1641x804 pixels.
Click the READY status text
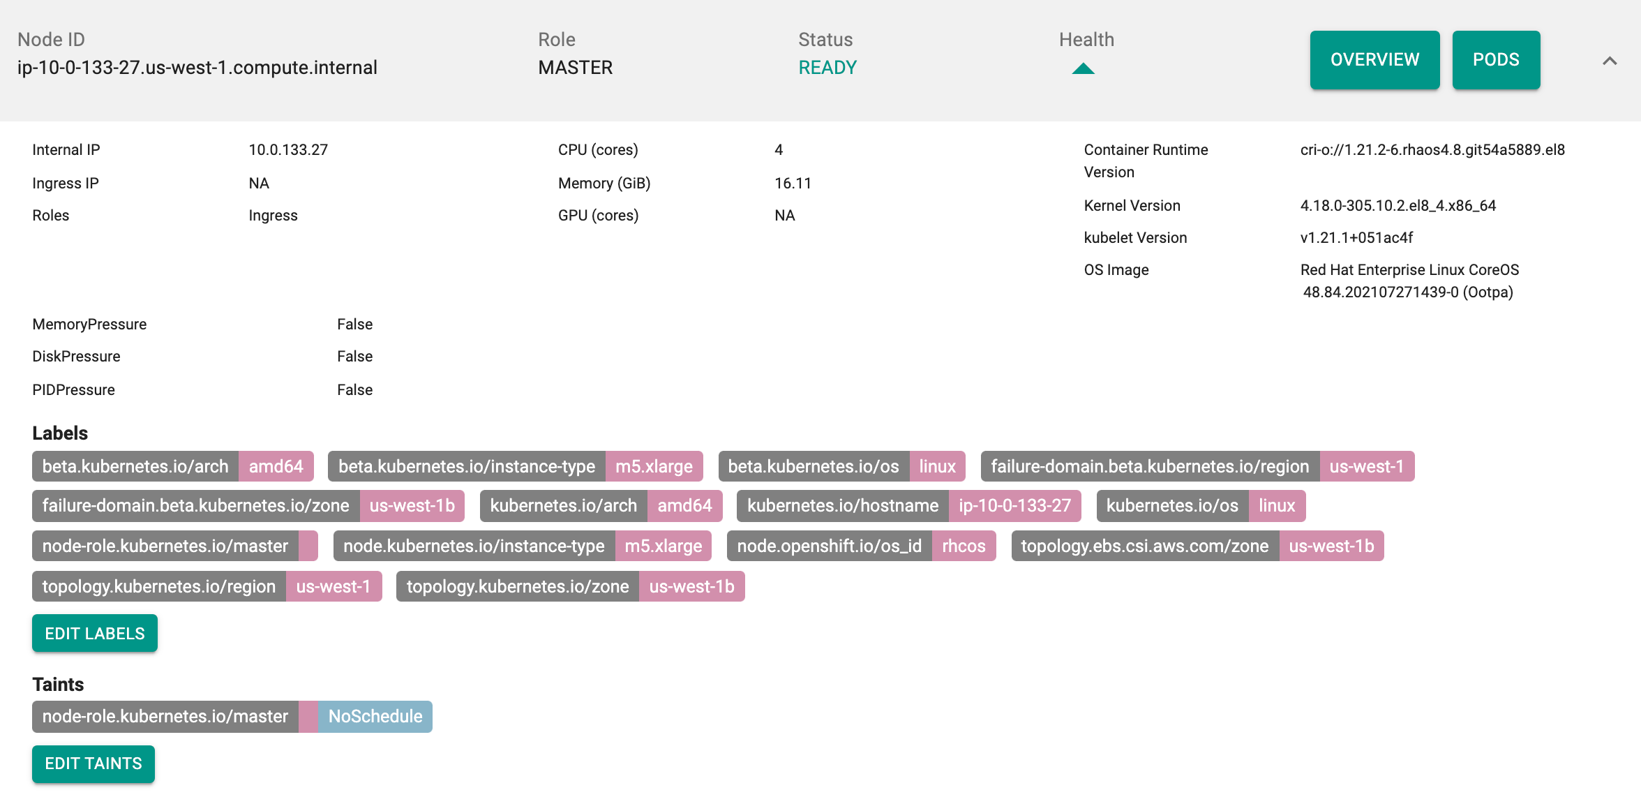(827, 68)
